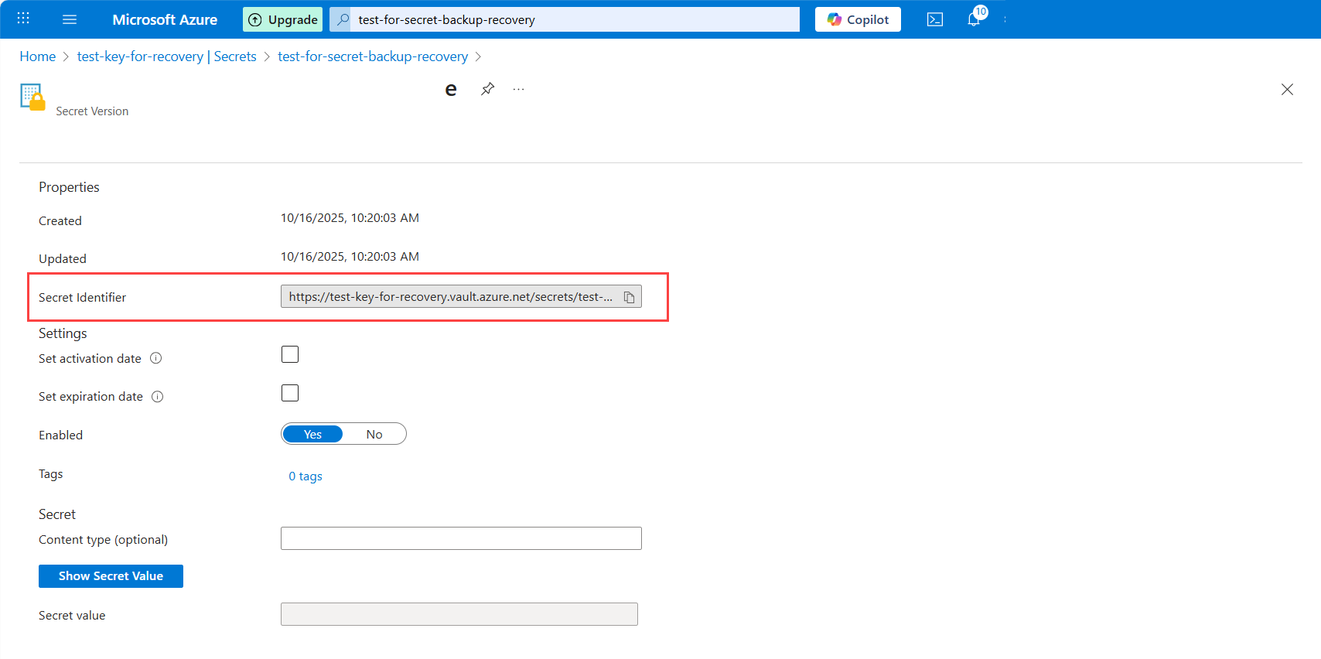Click the Microsoft Azure home title
The width and height of the screenshot is (1321, 659).
click(x=165, y=19)
